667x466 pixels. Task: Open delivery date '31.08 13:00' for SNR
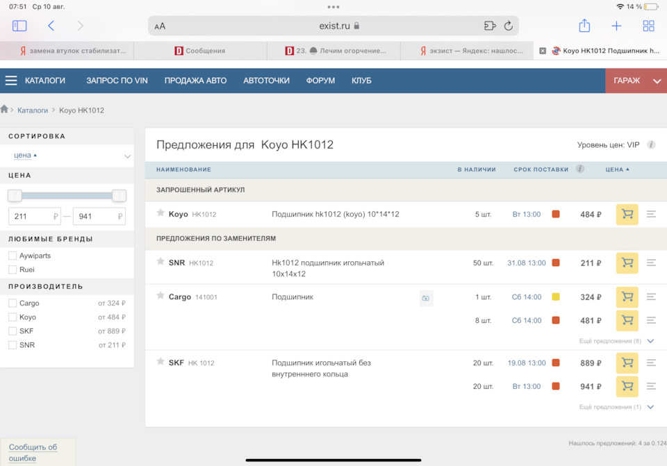[526, 263]
